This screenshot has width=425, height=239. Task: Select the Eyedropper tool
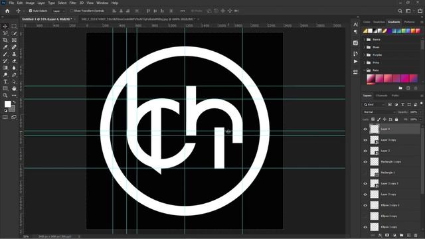pyautogui.click(x=5, y=47)
